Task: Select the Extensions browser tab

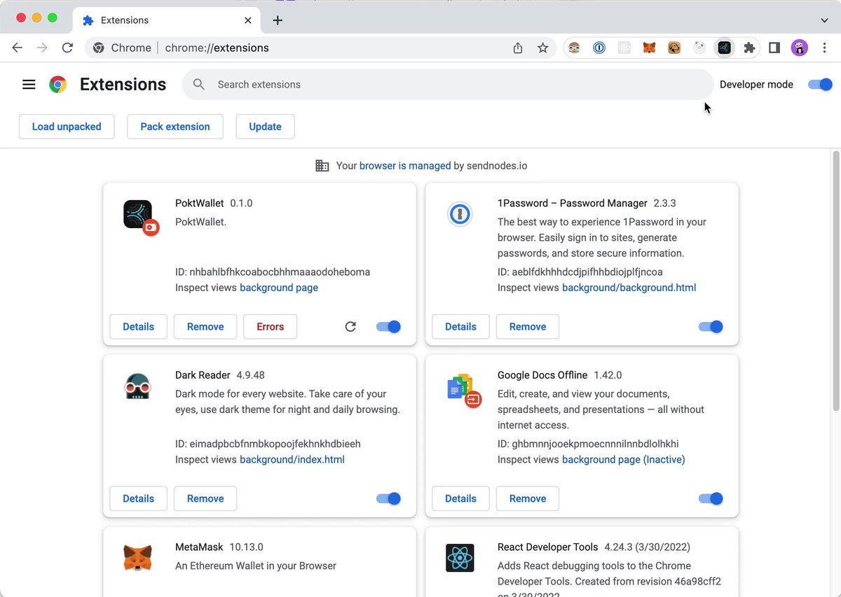Action: (x=166, y=20)
